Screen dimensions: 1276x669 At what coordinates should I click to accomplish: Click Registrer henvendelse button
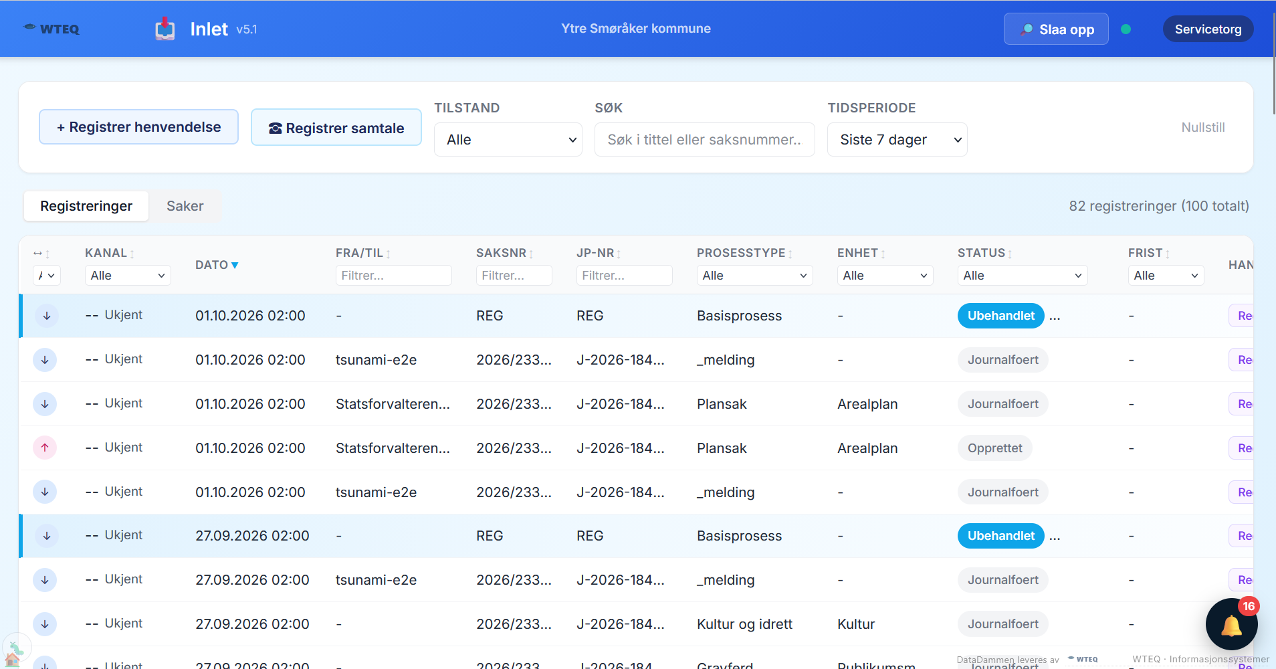[139, 127]
